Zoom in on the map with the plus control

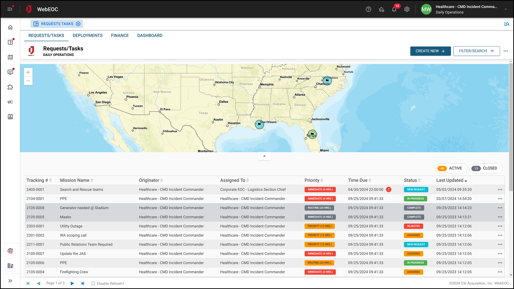[28, 72]
